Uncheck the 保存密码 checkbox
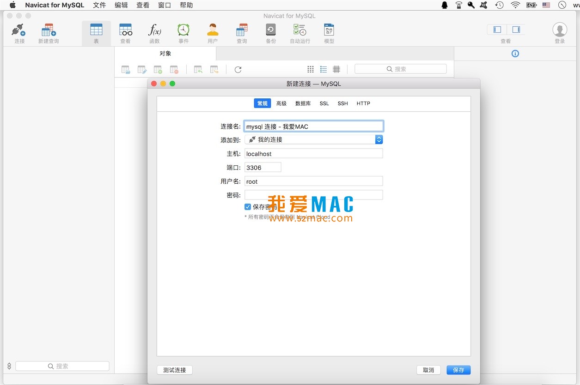 coord(248,206)
